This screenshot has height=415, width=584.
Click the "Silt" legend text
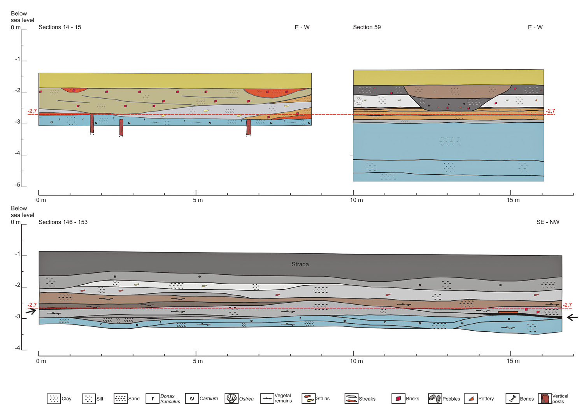point(100,399)
